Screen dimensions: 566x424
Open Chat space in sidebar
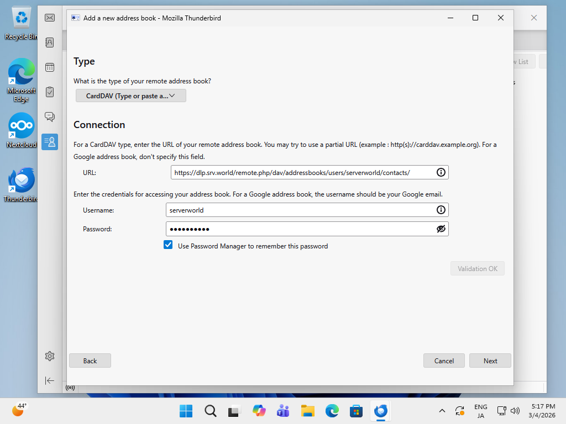tap(50, 117)
